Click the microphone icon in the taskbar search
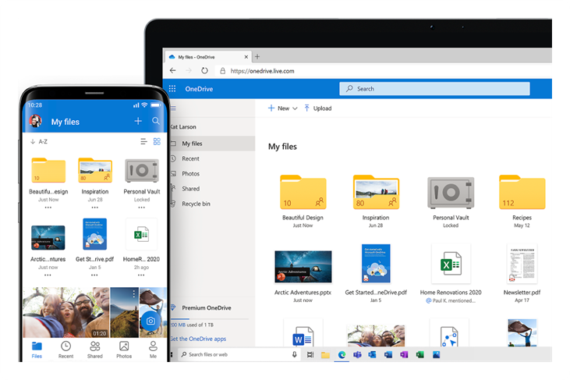Screen dimensions: 570x380 click(295, 354)
